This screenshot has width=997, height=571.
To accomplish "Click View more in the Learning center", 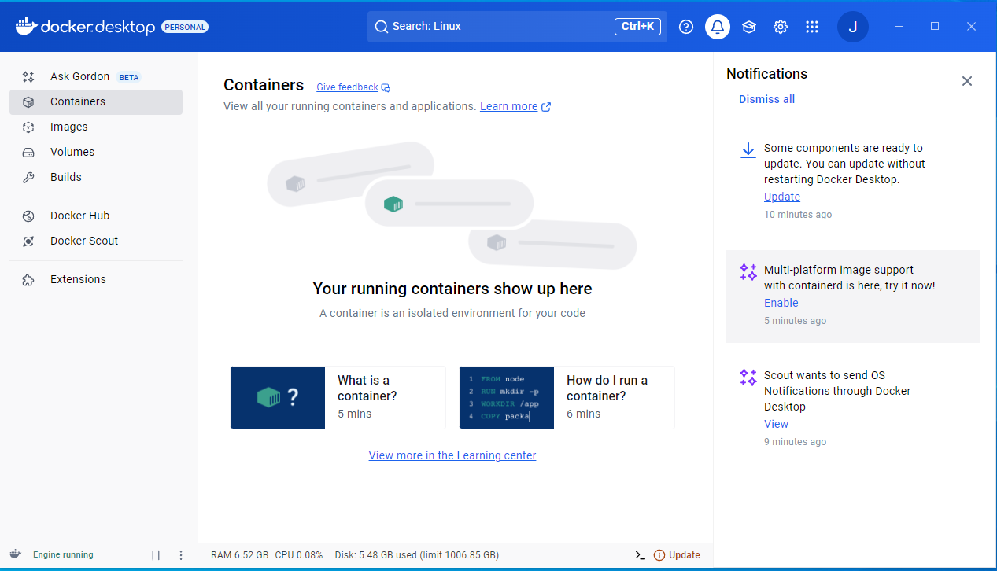I will click(x=452, y=455).
